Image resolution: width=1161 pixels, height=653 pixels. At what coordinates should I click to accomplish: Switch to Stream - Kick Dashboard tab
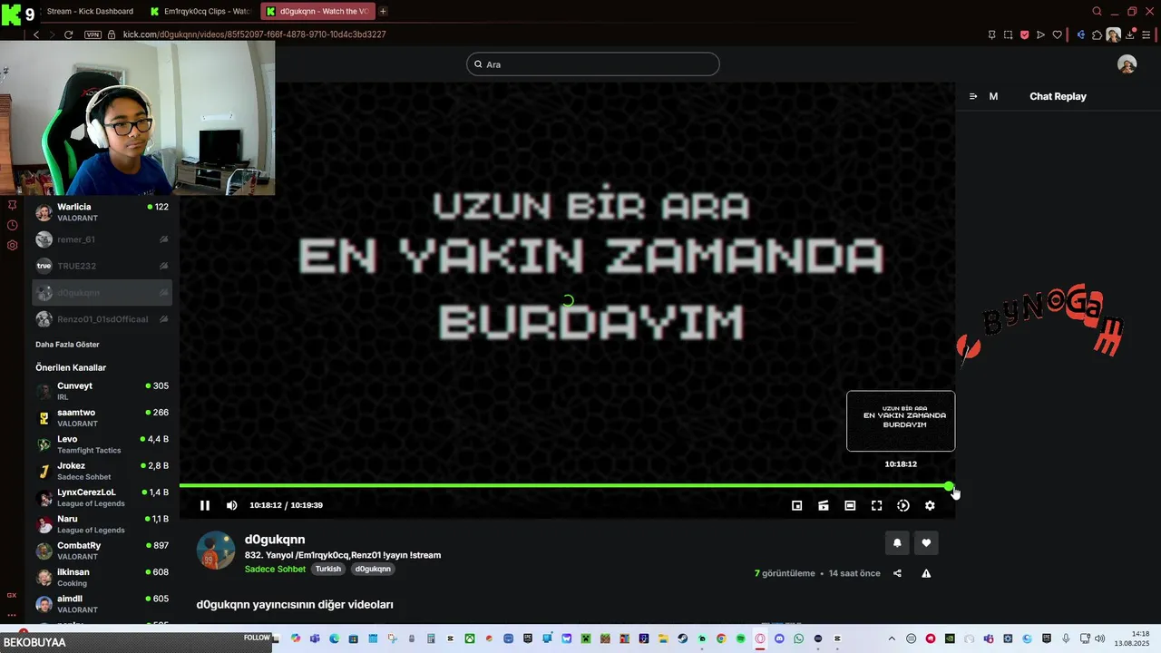91,11
